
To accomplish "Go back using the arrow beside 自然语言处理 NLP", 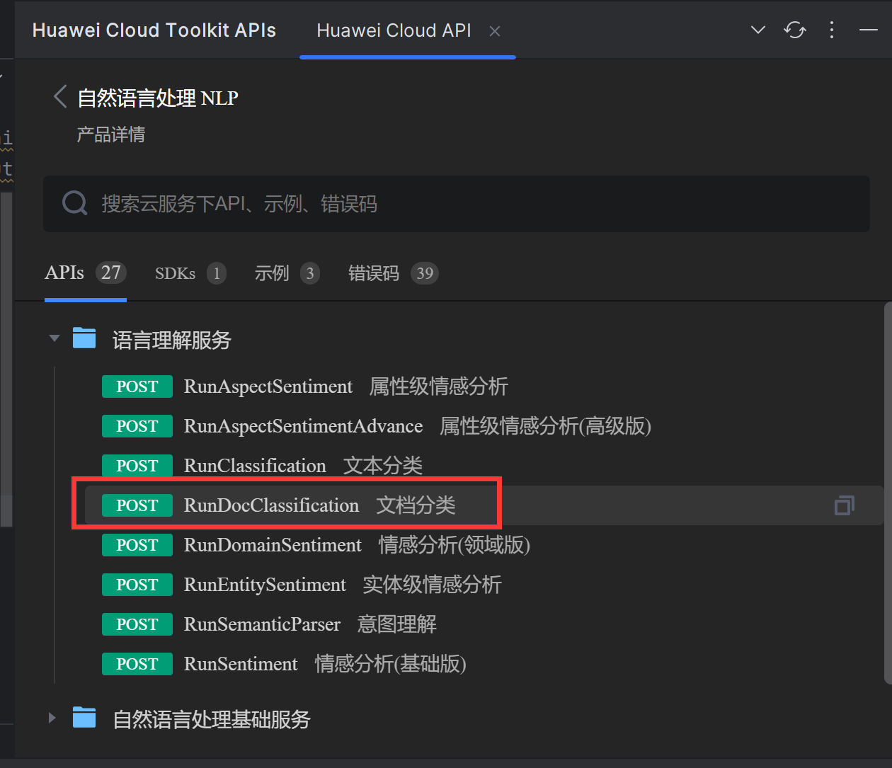I will [x=60, y=97].
